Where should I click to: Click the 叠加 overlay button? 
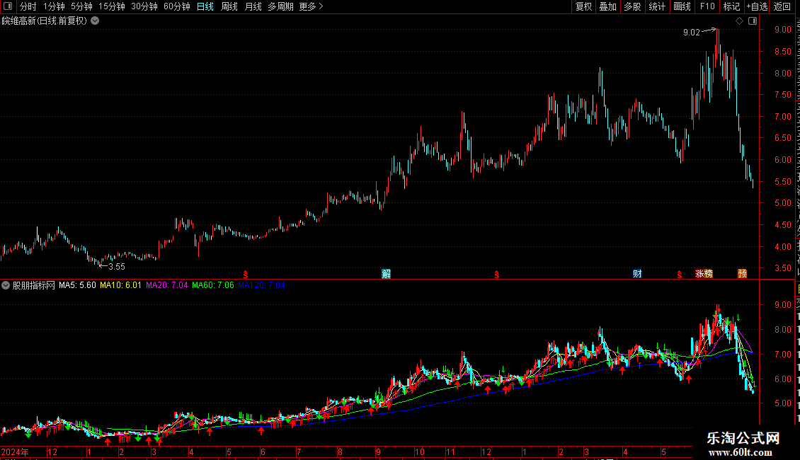(x=607, y=6)
